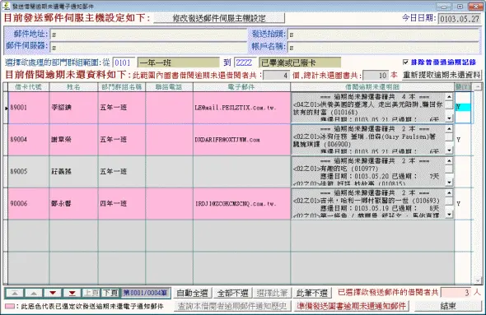486x315 pixels.
Task: Click 借卡代號 column header
Action: pyautogui.click(x=29, y=87)
